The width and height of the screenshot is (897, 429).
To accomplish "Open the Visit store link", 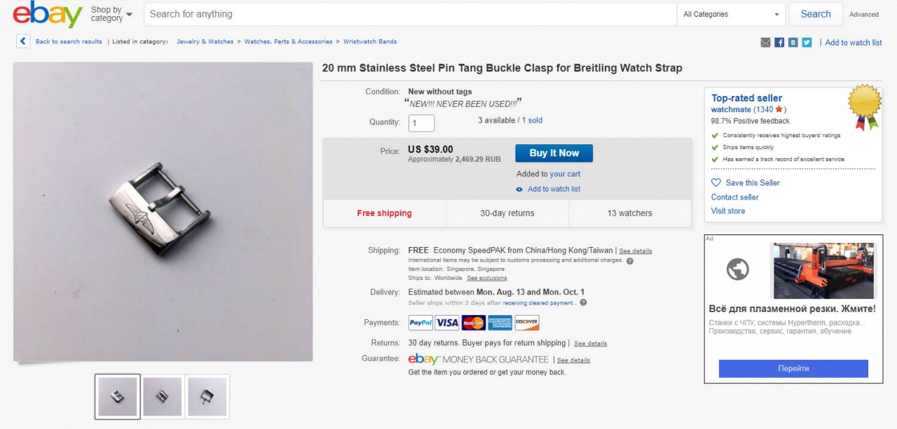I will [x=728, y=211].
